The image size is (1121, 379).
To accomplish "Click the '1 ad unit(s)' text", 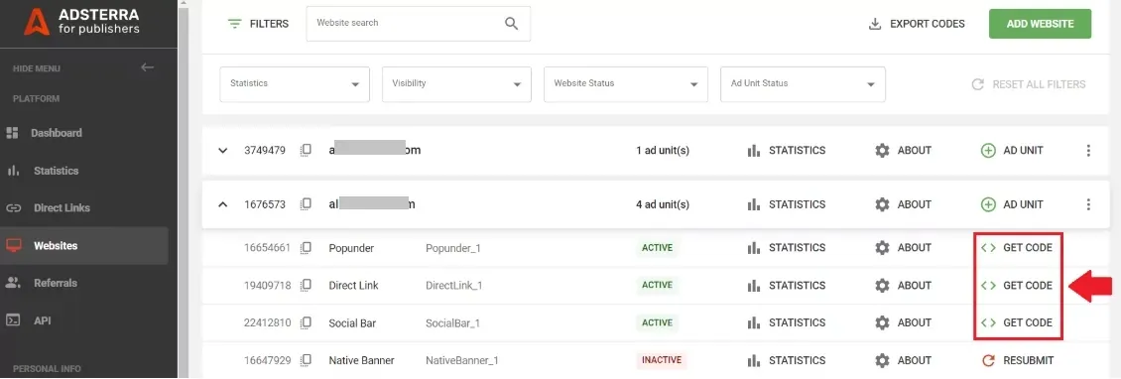I will [x=663, y=150].
